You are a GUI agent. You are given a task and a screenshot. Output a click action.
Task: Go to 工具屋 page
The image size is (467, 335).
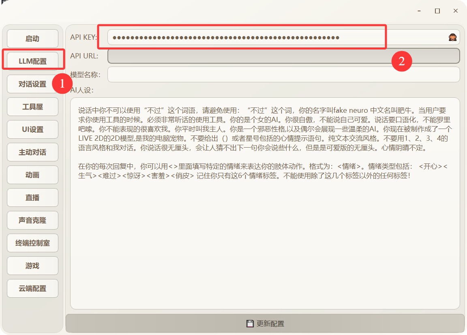point(32,107)
